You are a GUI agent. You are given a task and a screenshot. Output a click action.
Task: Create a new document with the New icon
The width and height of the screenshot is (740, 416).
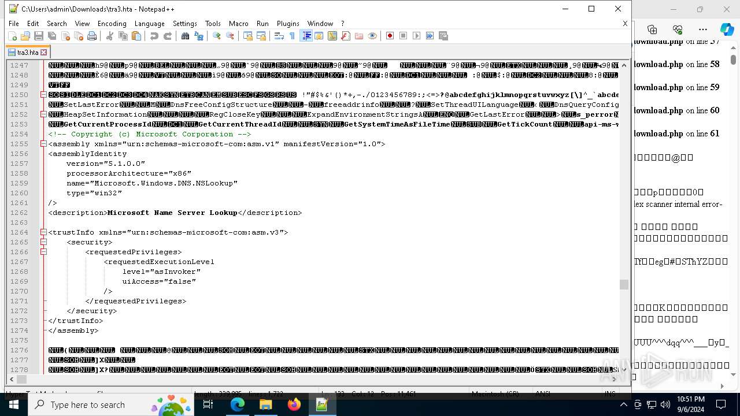[12, 36]
